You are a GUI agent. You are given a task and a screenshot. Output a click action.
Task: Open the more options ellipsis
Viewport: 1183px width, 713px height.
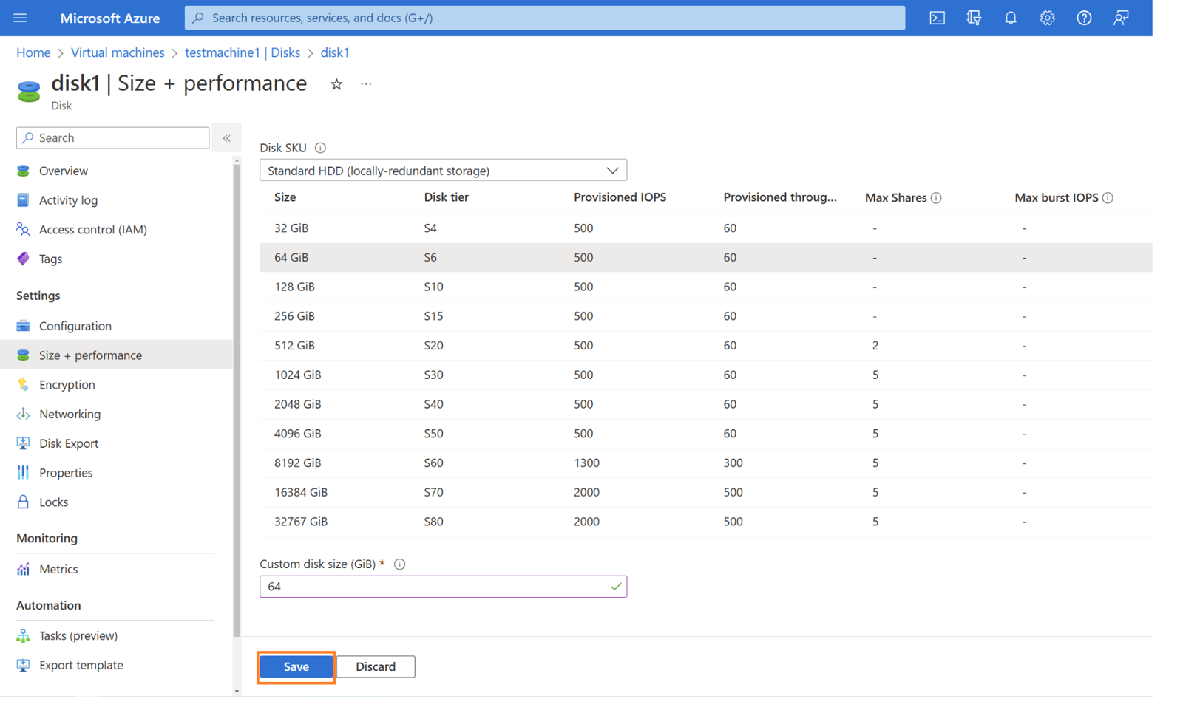coord(366,84)
